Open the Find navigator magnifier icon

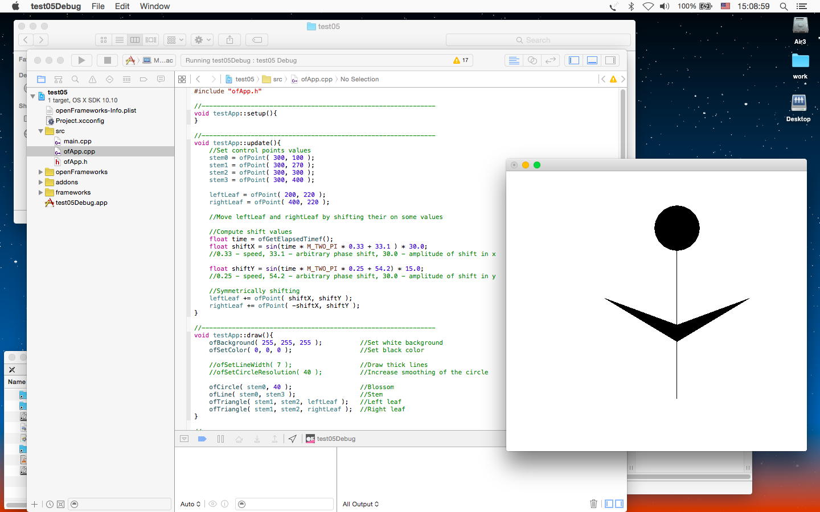click(75, 80)
